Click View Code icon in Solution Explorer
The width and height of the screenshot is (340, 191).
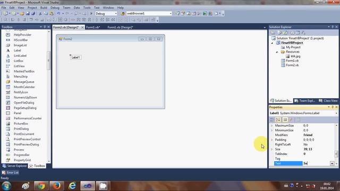pos(292,33)
